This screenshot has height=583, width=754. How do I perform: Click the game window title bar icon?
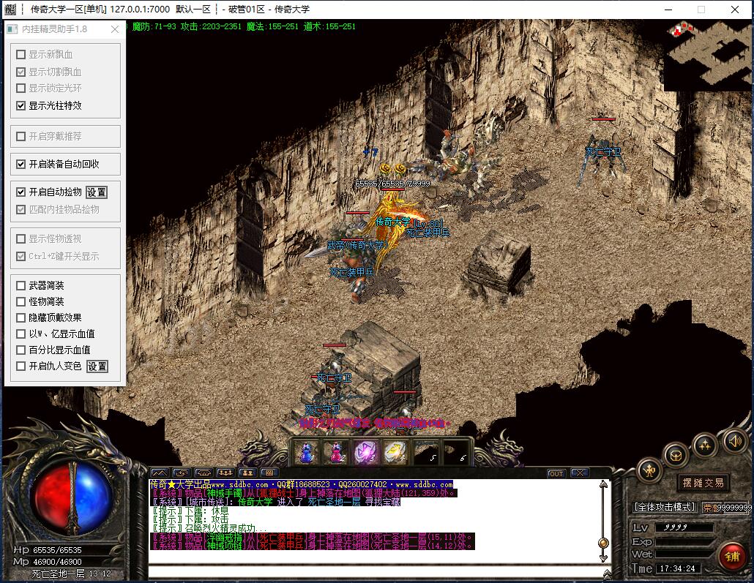[10, 9]
